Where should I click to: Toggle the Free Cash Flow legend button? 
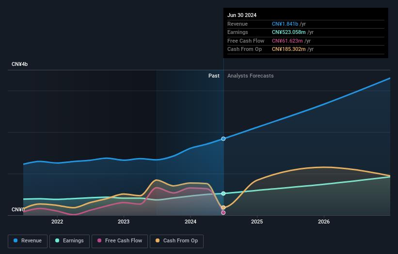pos(119,241)
